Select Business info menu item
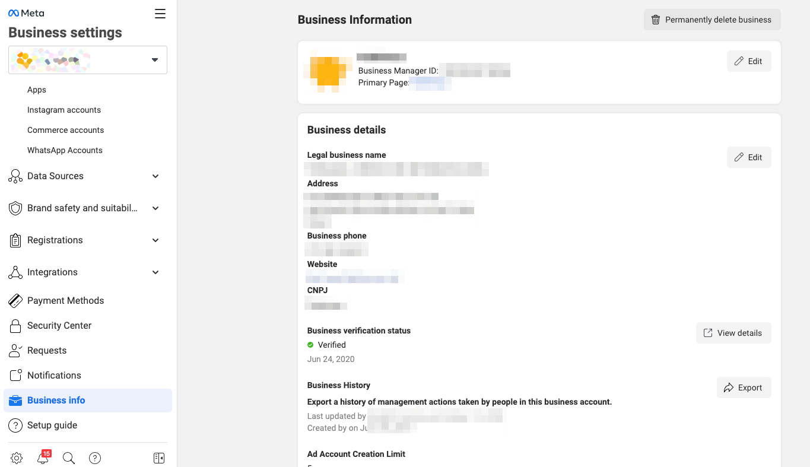810x467 pixels. point(88,401)
